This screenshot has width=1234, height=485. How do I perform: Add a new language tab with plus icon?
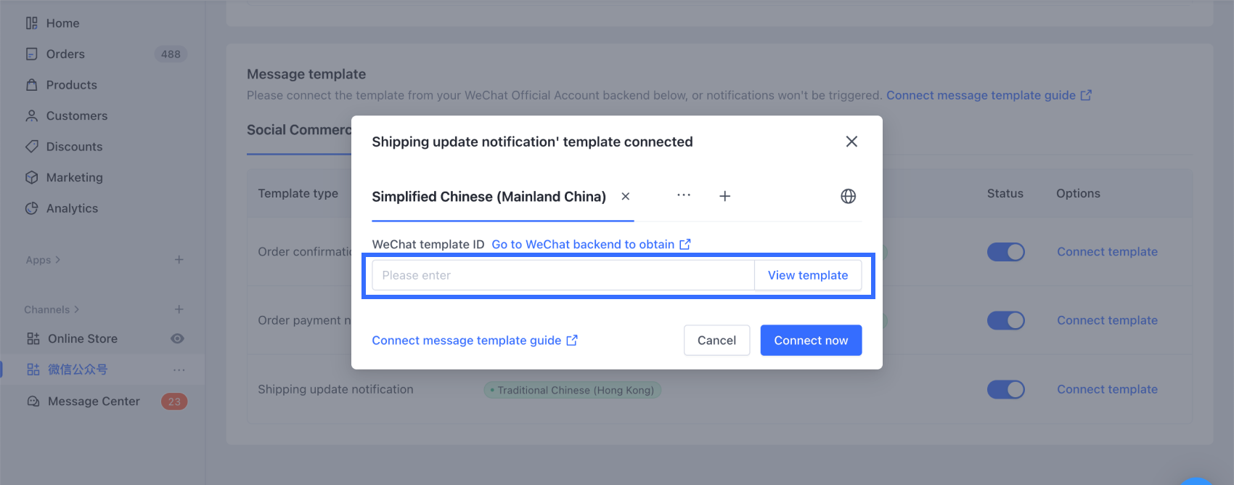[724, 196]
